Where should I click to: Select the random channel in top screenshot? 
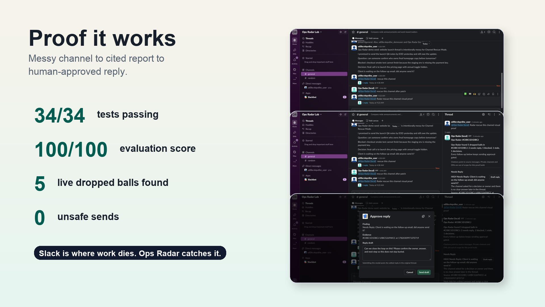click(x=324, y=78)
